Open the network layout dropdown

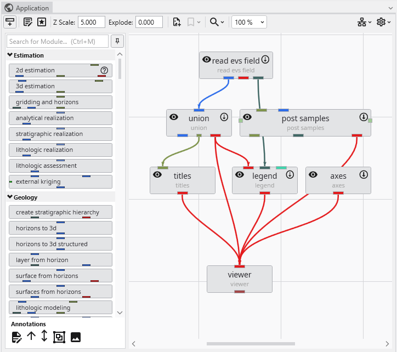tap(364, 22)
